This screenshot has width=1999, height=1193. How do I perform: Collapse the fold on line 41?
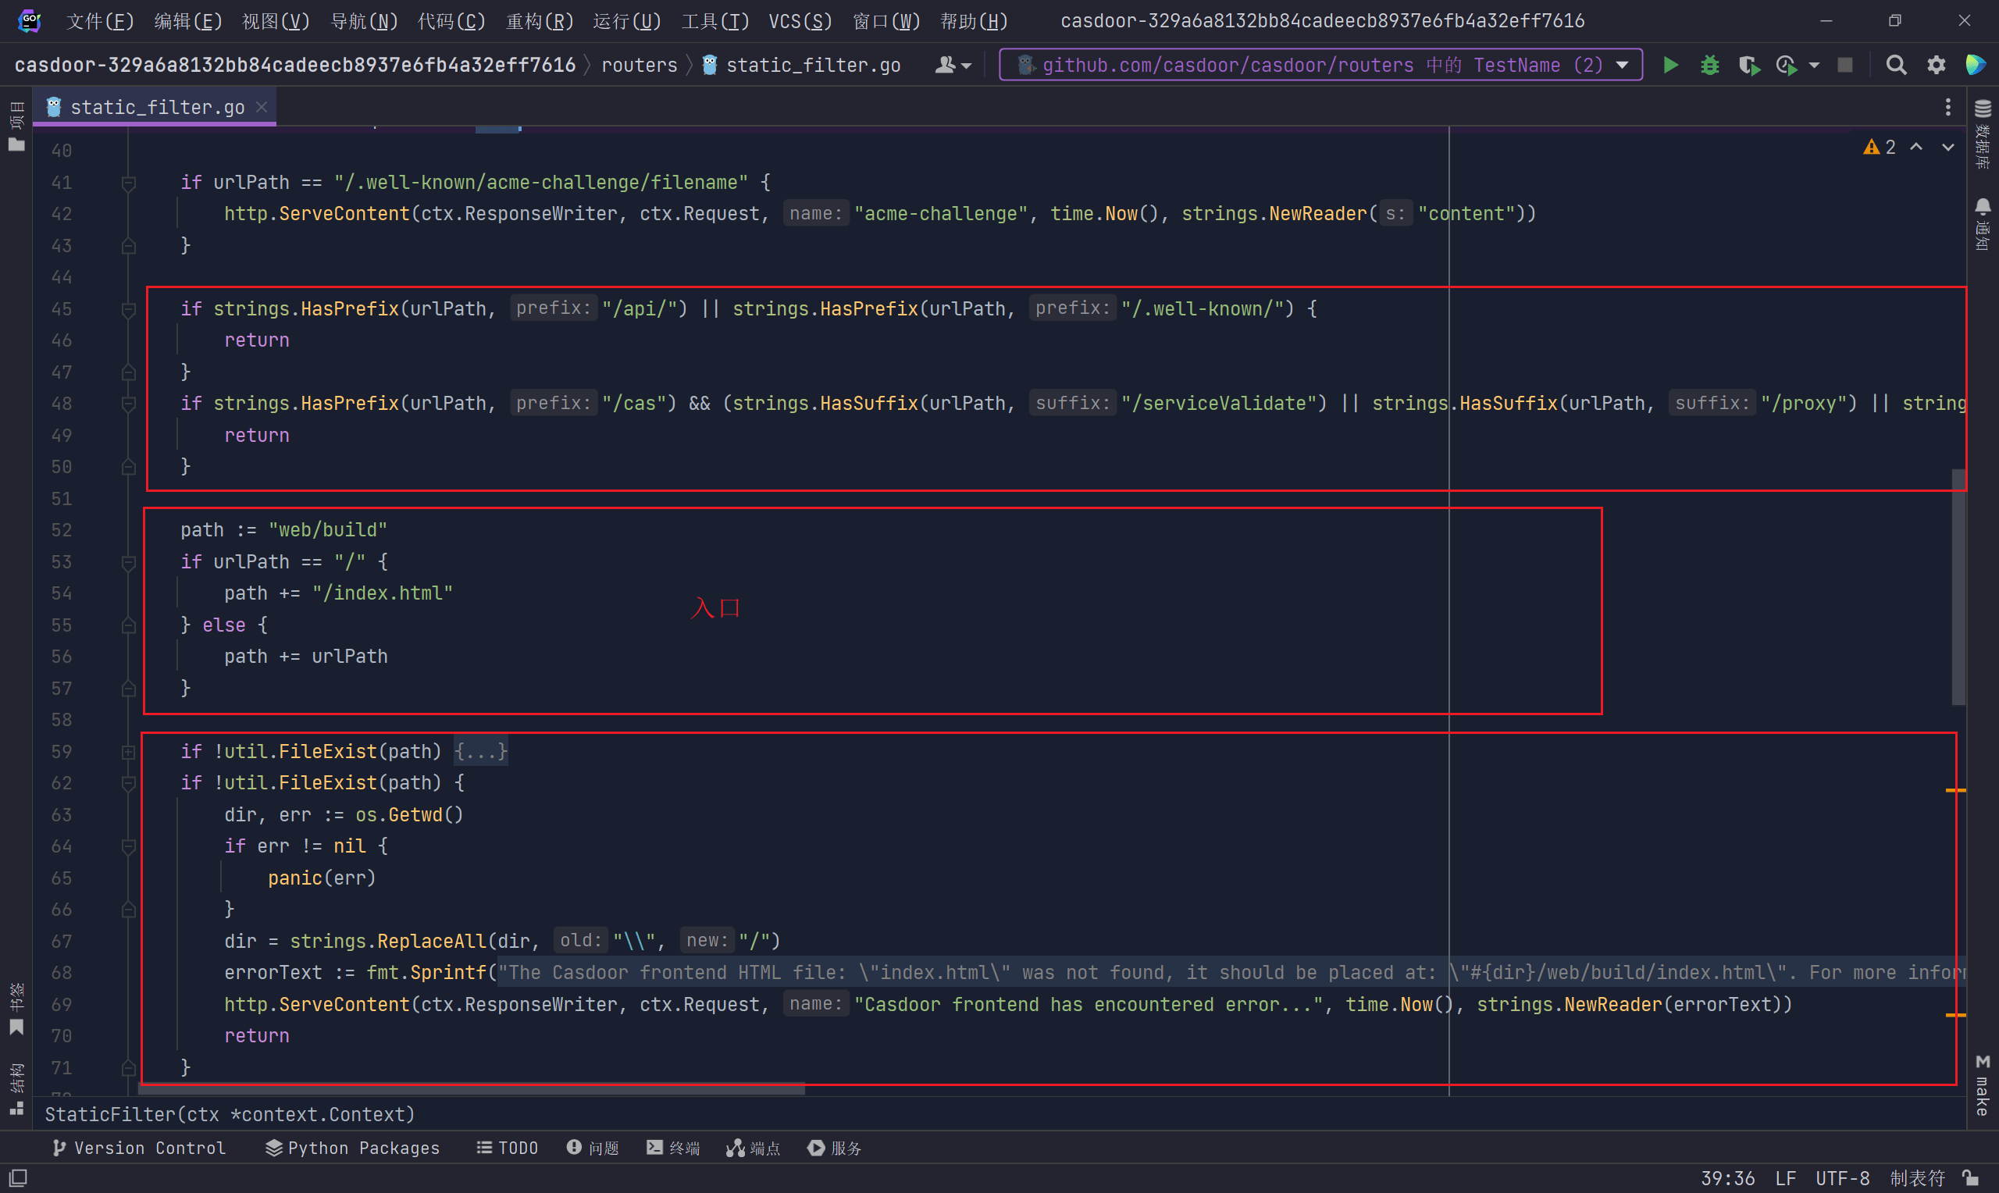pos(129,183)
